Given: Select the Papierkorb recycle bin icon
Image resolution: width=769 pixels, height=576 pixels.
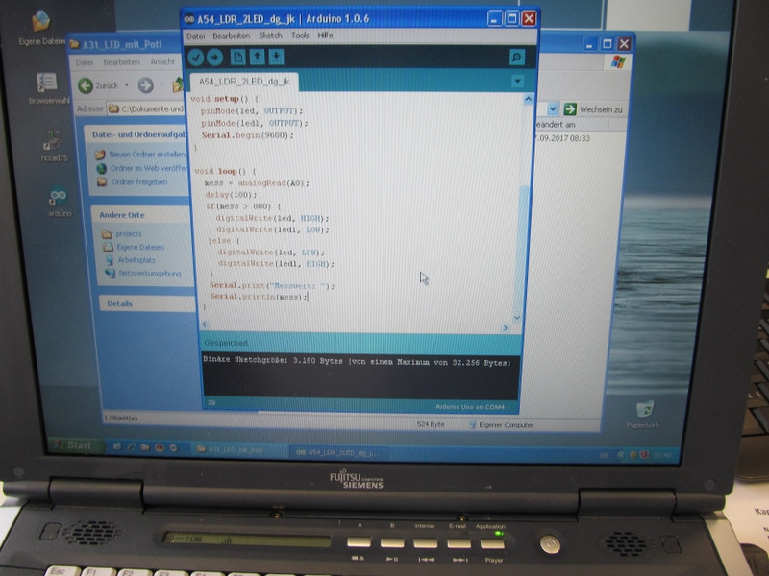Looking at the screenshot, I should (x=644, y=410).
